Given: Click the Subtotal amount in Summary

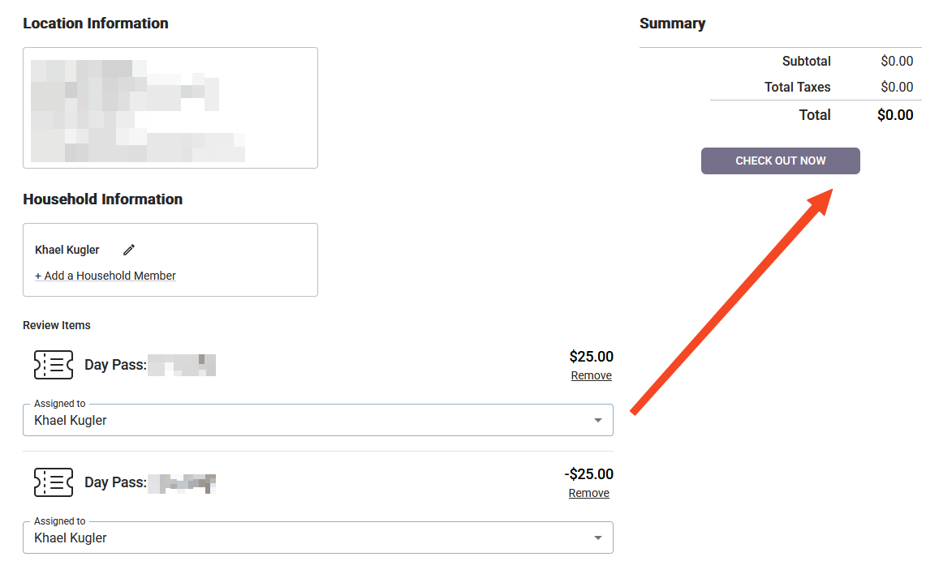Looking at the screenshot, I should pyautogui.click(x=897, y=61).
